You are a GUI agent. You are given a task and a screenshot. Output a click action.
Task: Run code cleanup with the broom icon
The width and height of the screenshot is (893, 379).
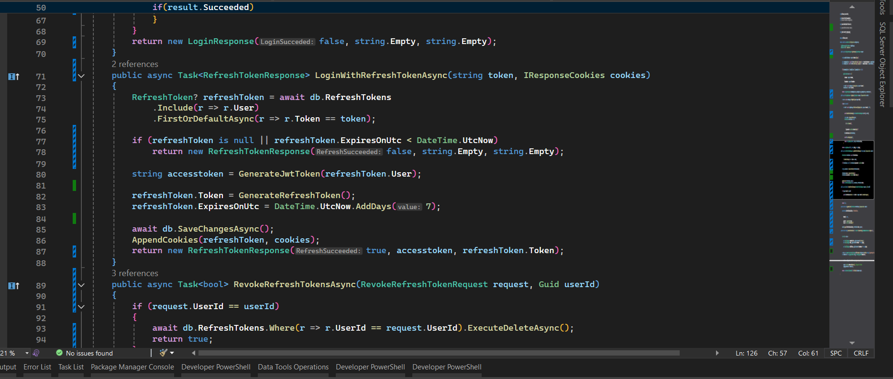tap(164, 353)
